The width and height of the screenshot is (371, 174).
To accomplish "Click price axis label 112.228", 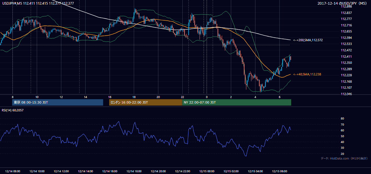I will [x=346, y=75].
